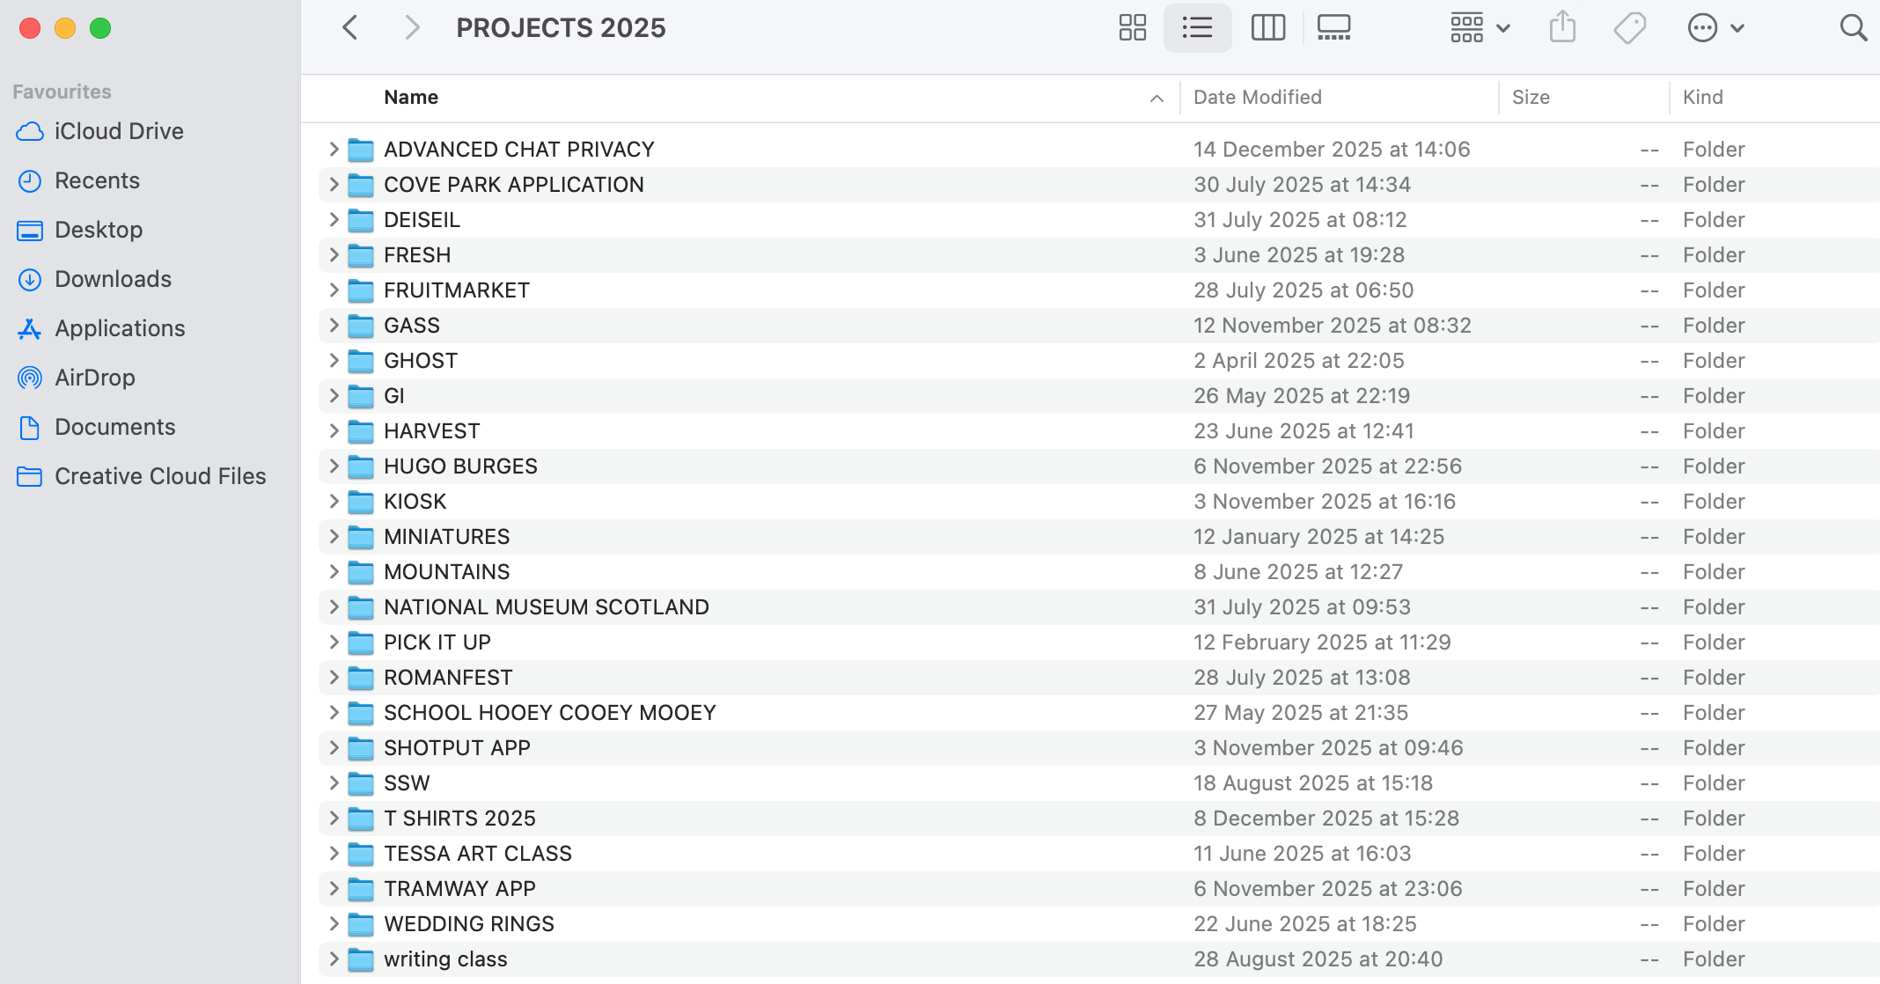
Task: Switch to icon grid view
Action: click(x=1132, y=28)
